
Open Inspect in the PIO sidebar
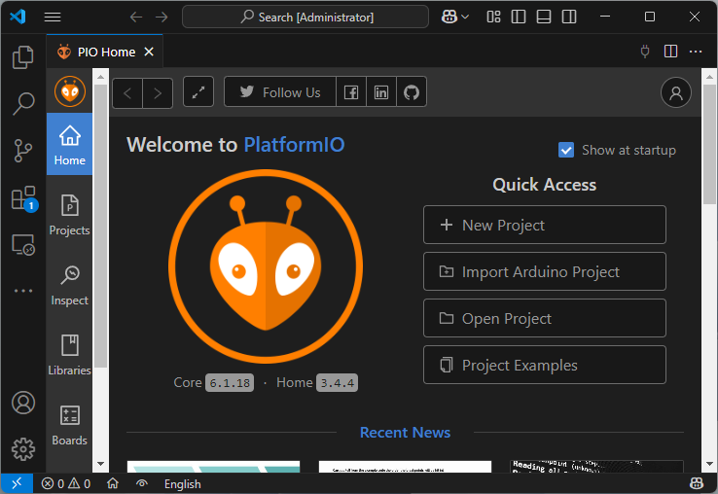[70, 285]
